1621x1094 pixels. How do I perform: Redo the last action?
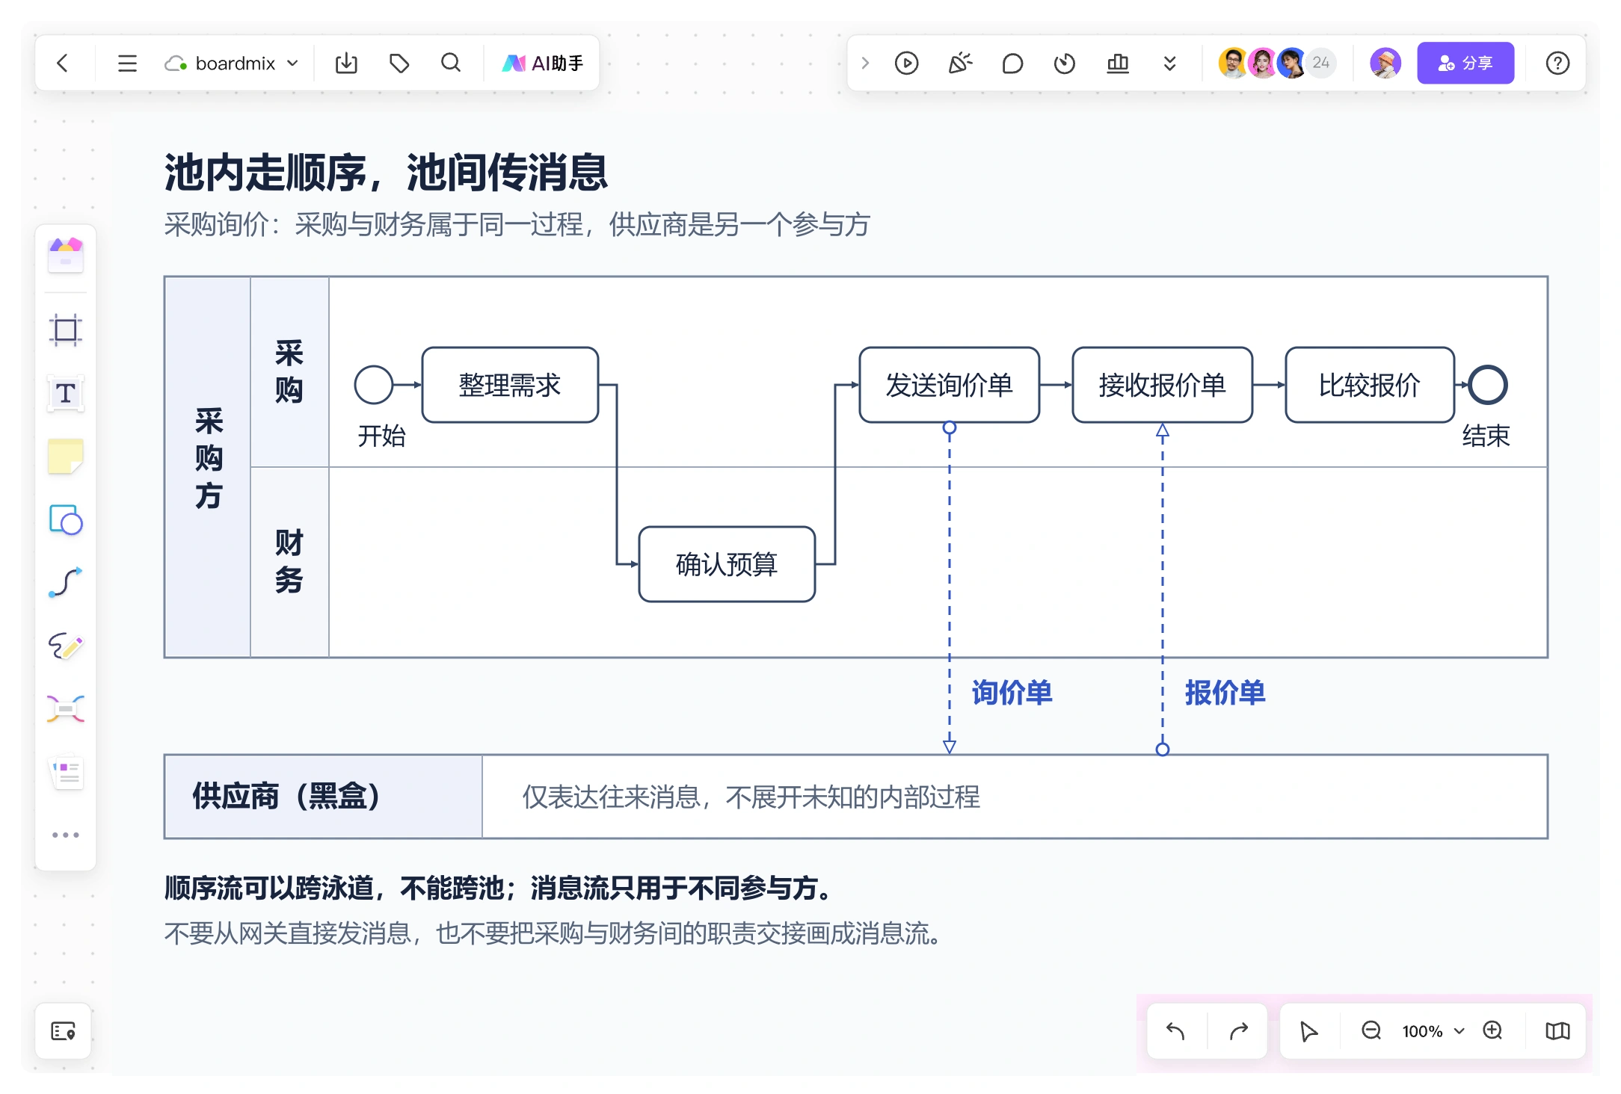coord(1239,1031)
